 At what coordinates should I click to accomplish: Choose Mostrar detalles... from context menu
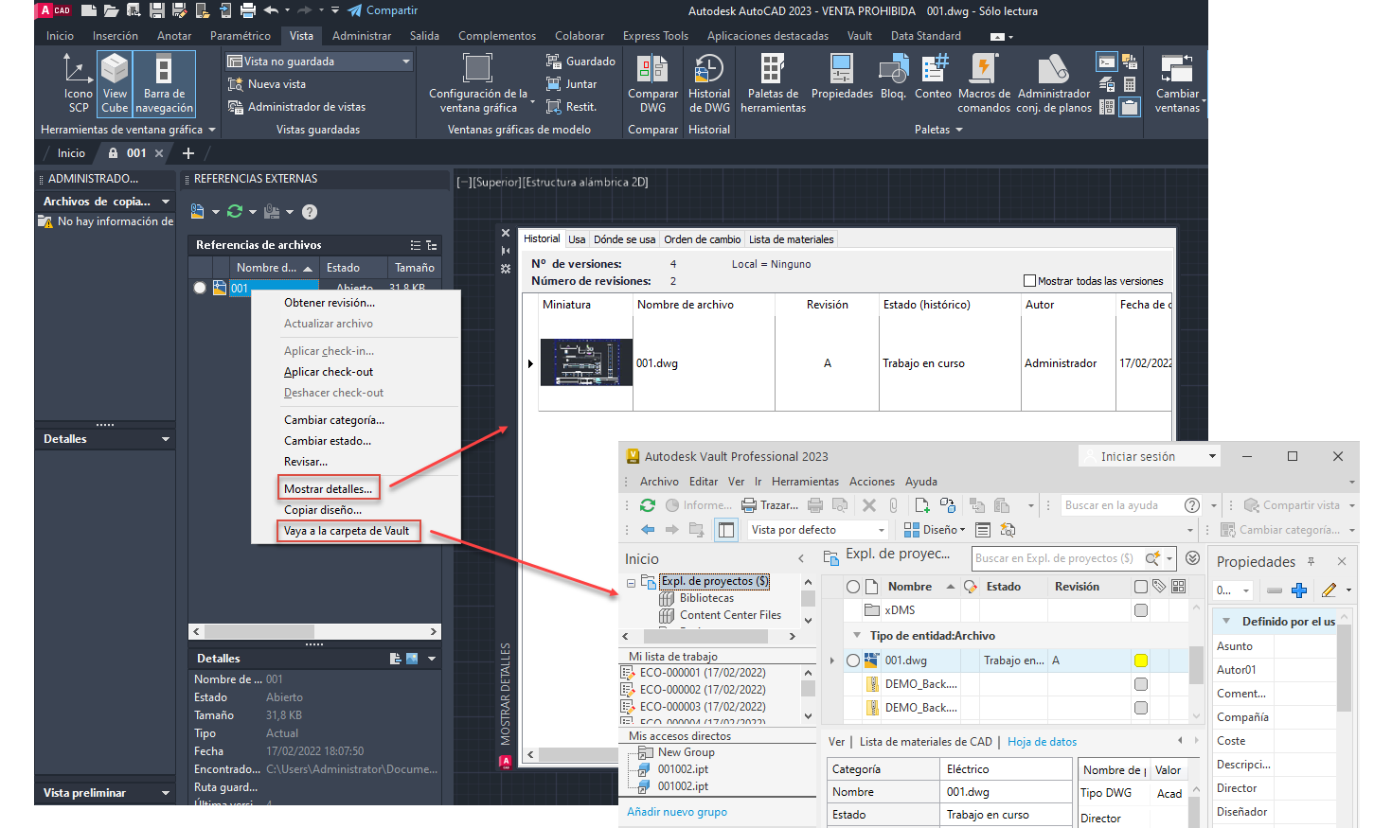[x=329, y=489]
